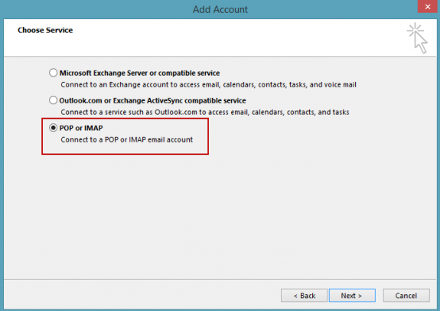This screenshot has height=311, width=440.
Task: Select the Microsoft Exchange Server radio button
Action: pyautogui.click(x=53, y=73)
